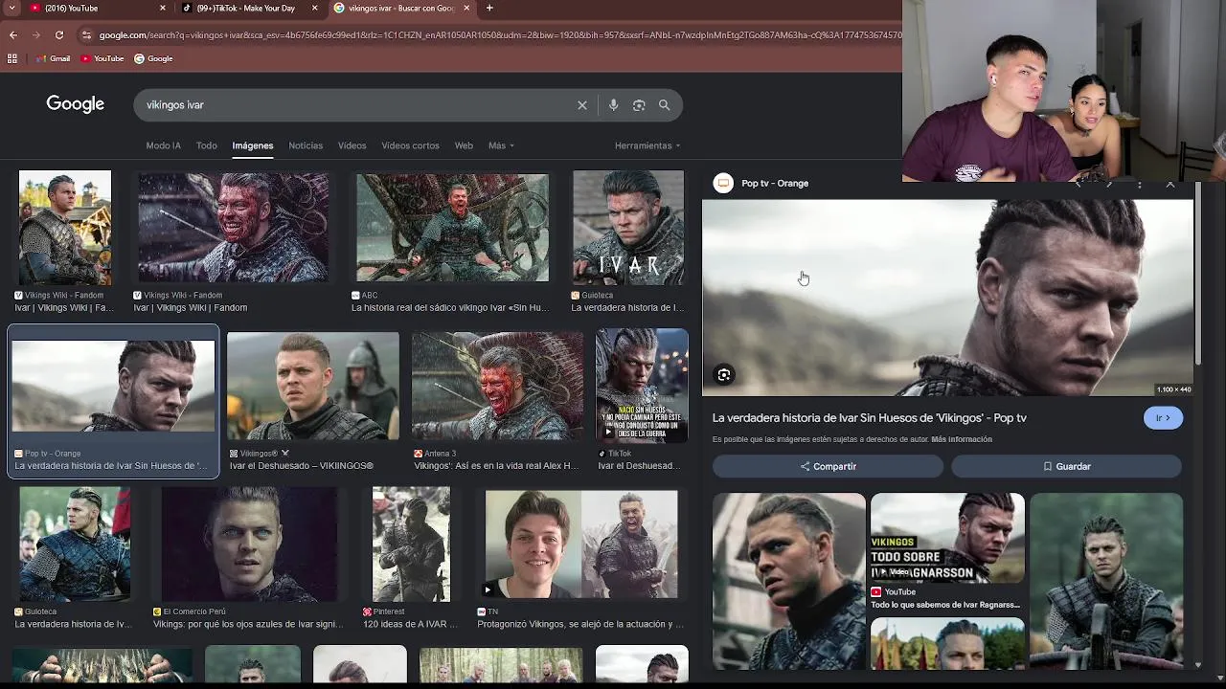Viewport: 1226px width, 689px height.
Task: Reload the page with the refresh icon
Action: pos(59,35)
